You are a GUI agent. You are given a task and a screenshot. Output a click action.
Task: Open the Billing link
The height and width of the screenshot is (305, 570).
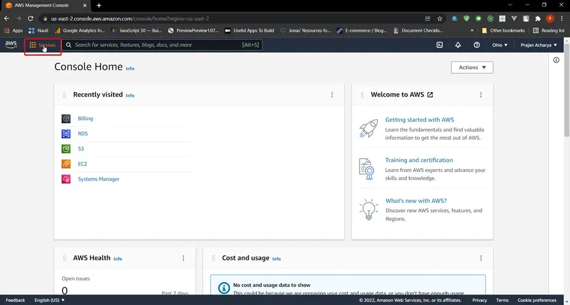coord(85,118)
